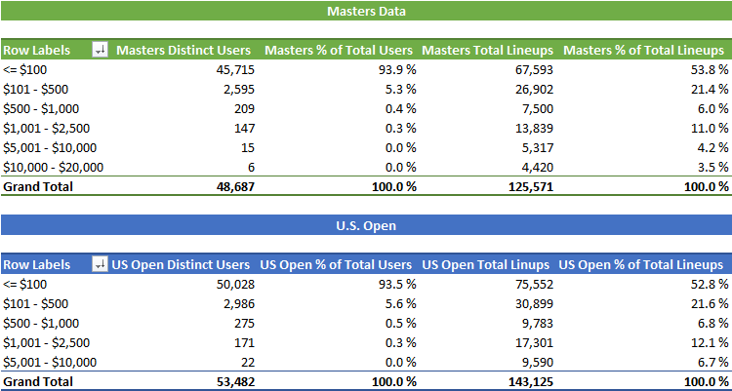
Task: Click the Masters table <= $100 row label
Action: coord(24,70)
